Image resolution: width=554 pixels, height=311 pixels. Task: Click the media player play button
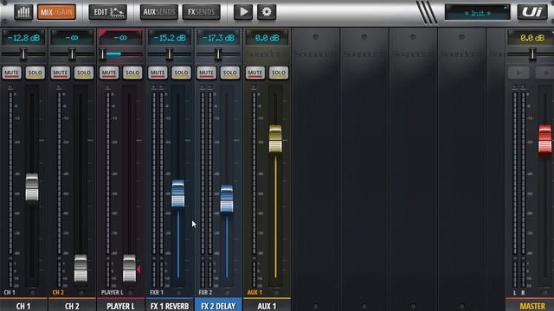(x=243, y=12)
